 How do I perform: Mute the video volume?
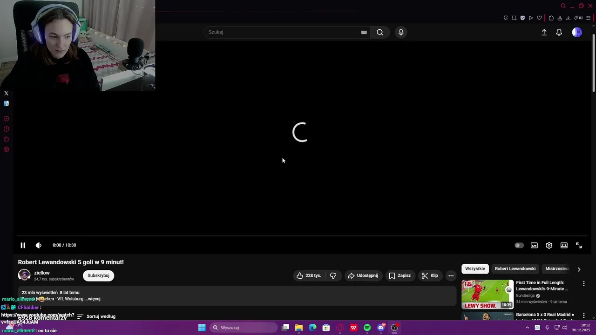39,245
